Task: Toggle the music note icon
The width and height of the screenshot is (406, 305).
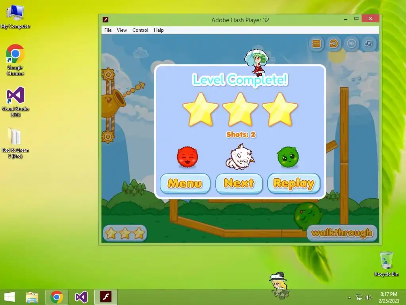Action: coord(369,44)
